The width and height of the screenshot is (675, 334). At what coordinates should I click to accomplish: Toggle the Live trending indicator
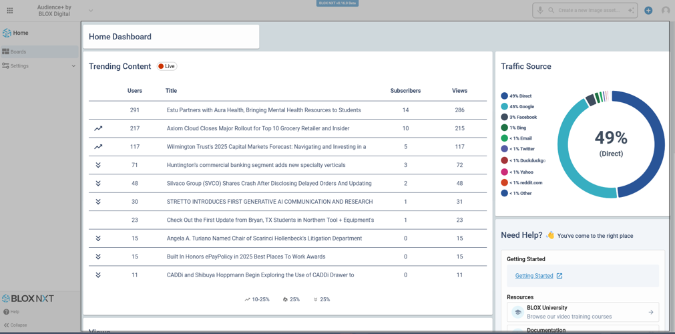[x=167, y=66]
